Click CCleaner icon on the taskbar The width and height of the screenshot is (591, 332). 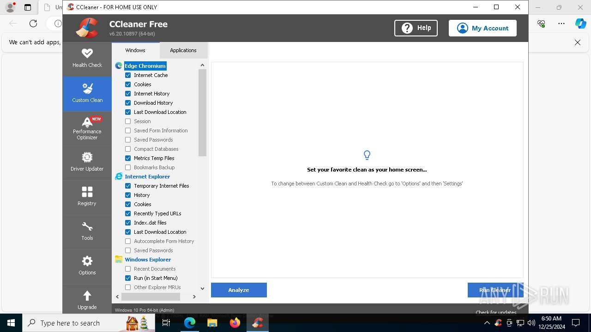coord(258,323)
